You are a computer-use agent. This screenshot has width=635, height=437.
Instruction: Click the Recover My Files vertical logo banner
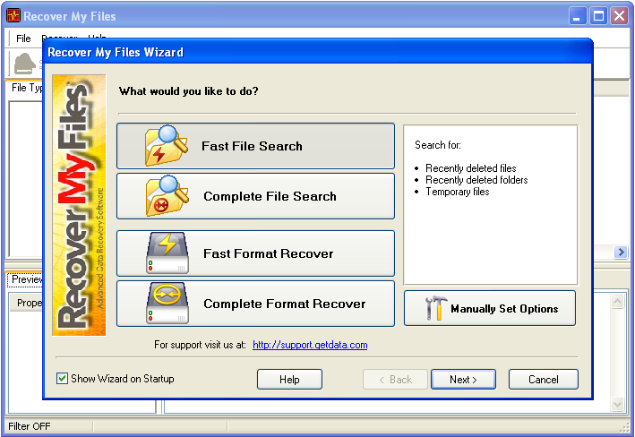[x=79, y=205]
